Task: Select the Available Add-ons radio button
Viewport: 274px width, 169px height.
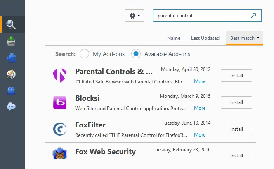Action: pyautogui.click(x=136, y=54)
